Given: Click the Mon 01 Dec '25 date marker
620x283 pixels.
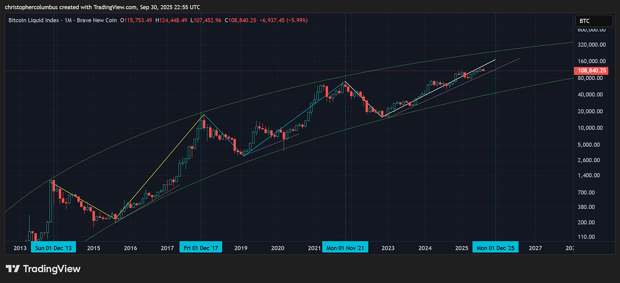Looking at the screenshot, I should coord(496,248).
